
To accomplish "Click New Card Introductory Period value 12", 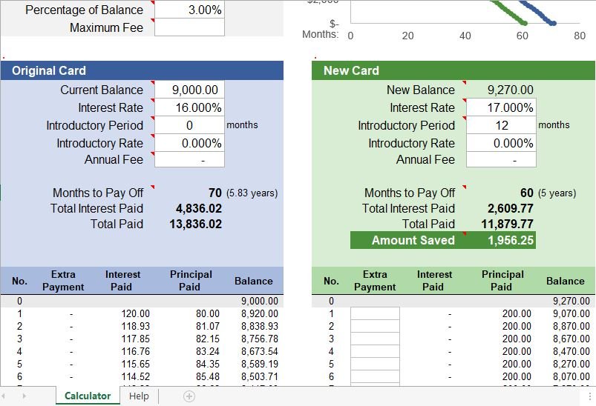I will [501, 125].
